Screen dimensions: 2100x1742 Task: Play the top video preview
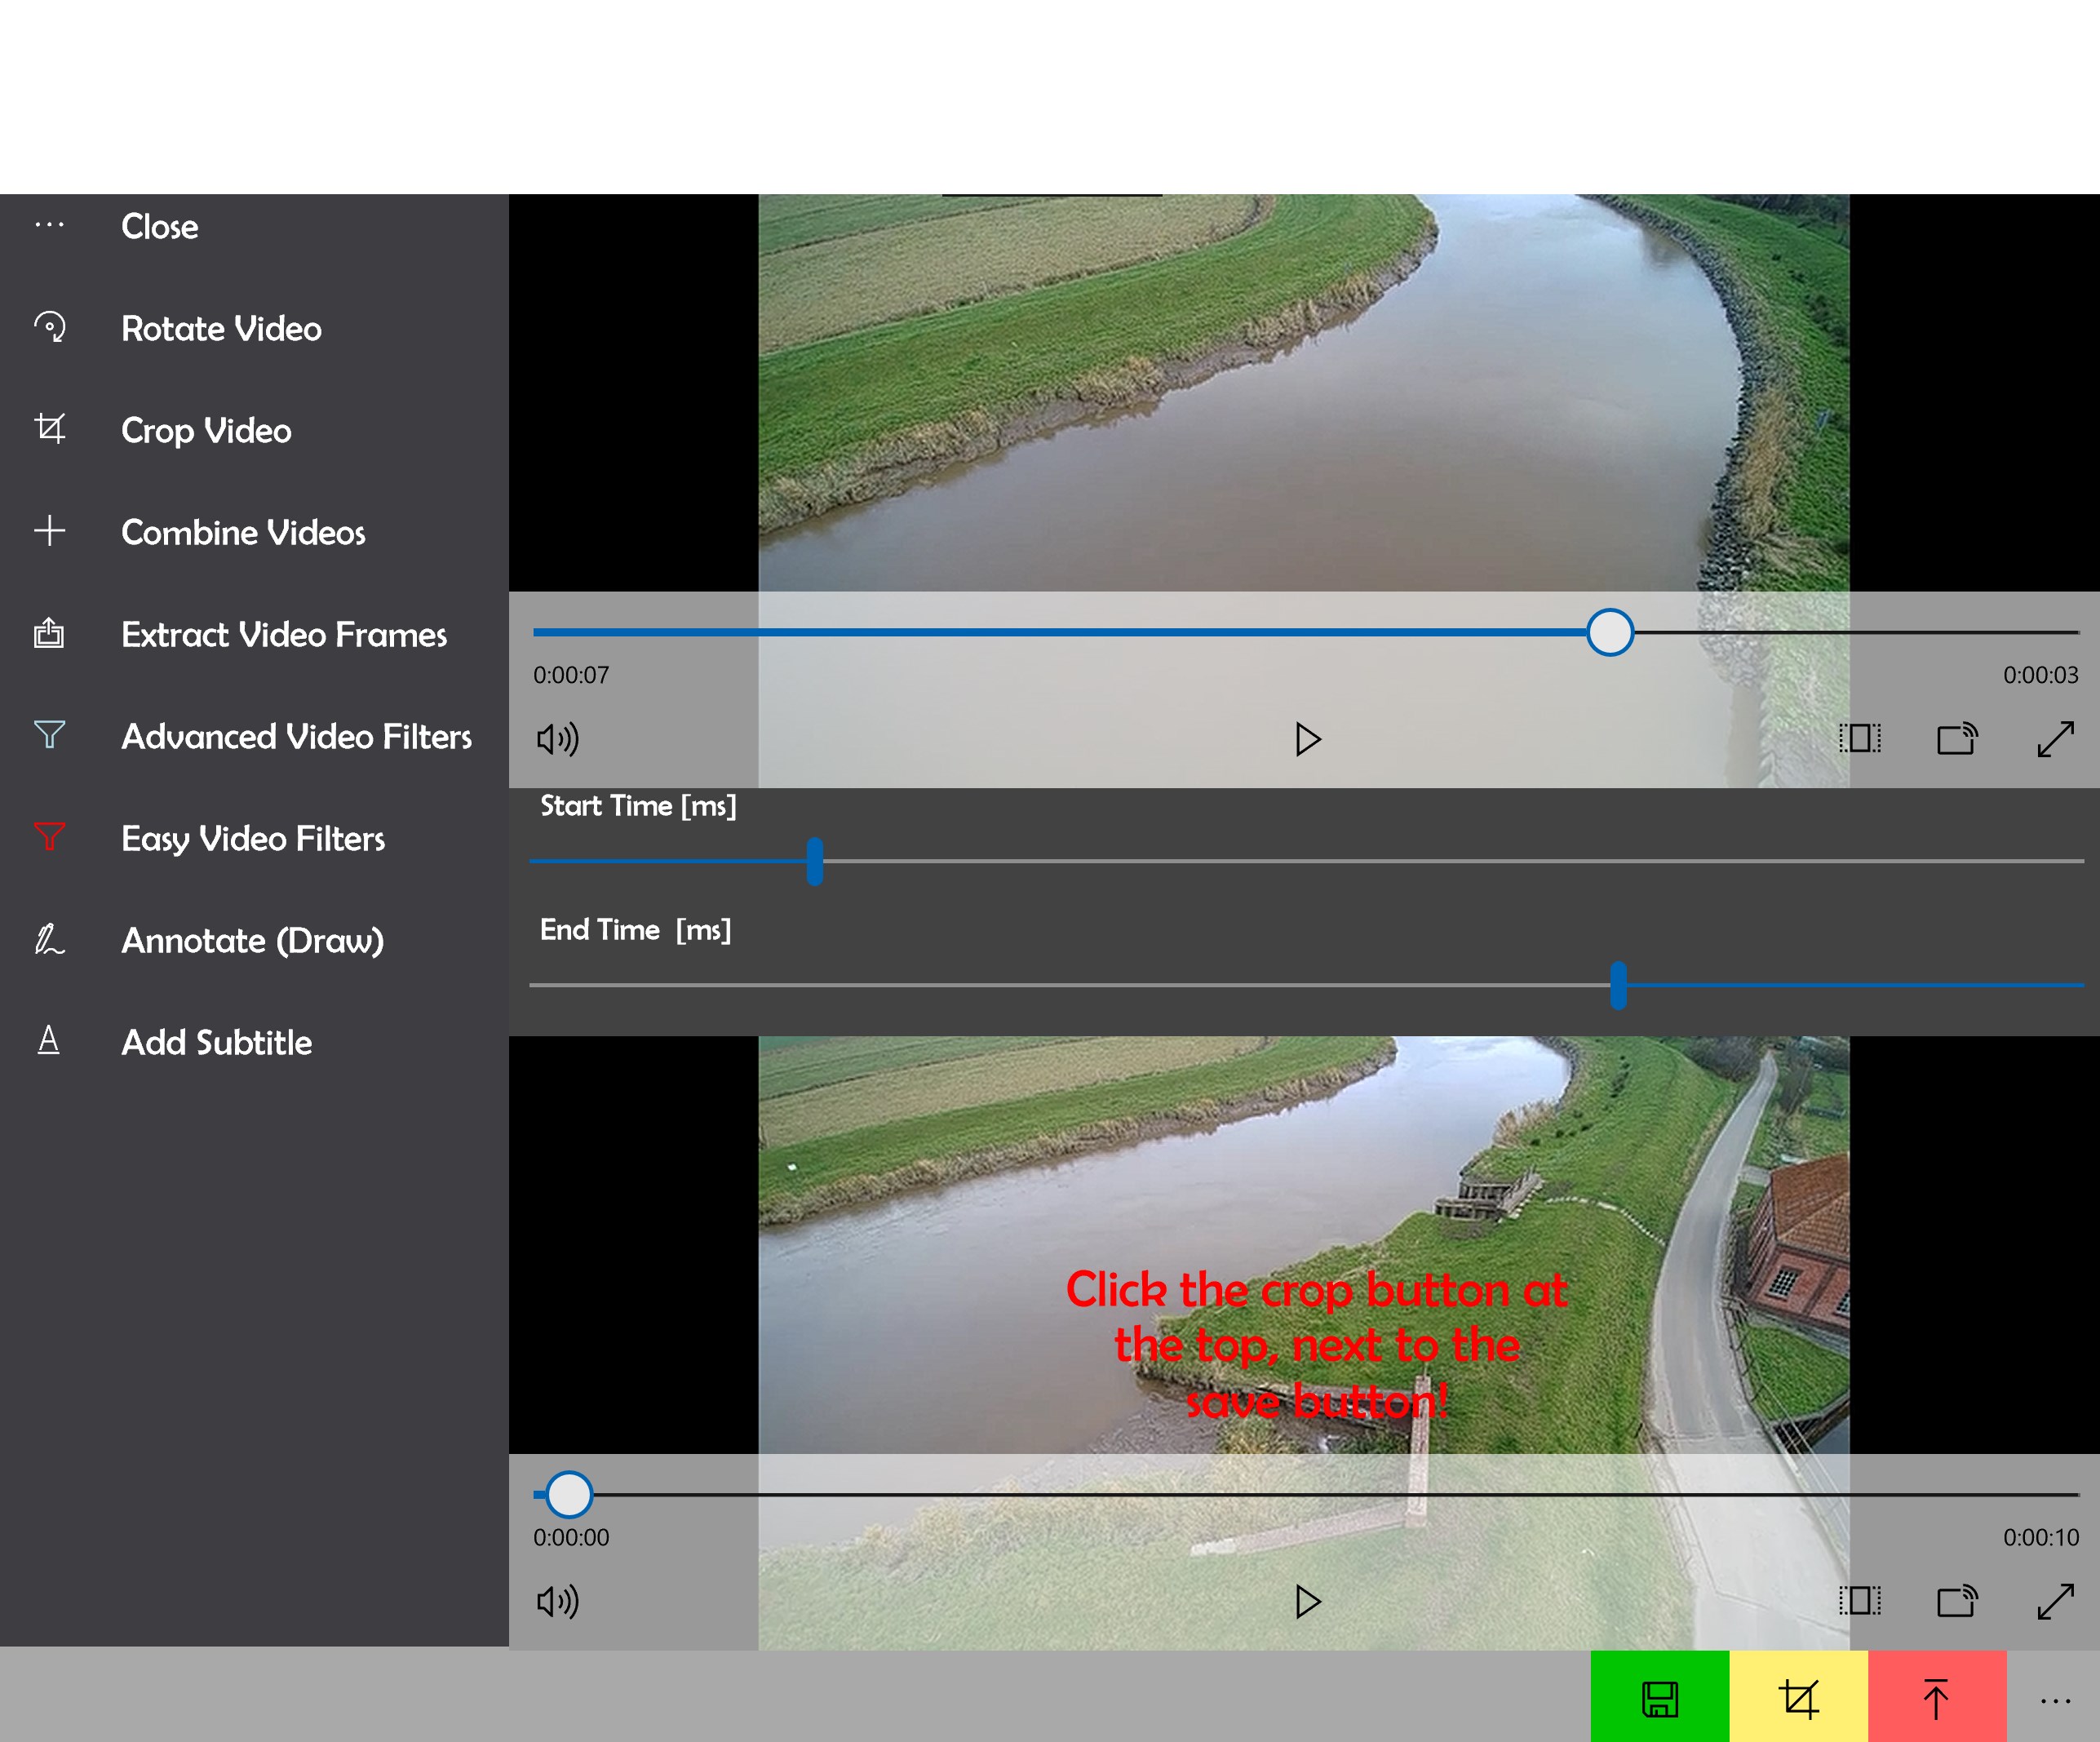pos(1307,739)
